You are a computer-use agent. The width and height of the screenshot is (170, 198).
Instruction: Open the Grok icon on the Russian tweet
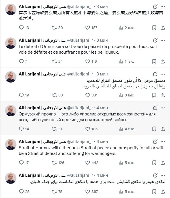(155, 108)
